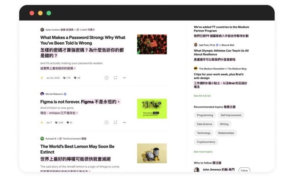Click Michal Malewicz's author avatar
This screenshot has width=293, height=178.
click(x=42, y=94)
